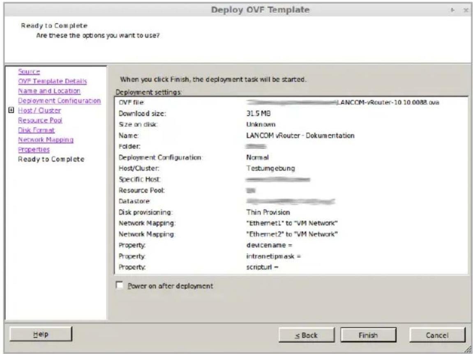
Task: Go to the Source step link
Action: coord(29,72)
